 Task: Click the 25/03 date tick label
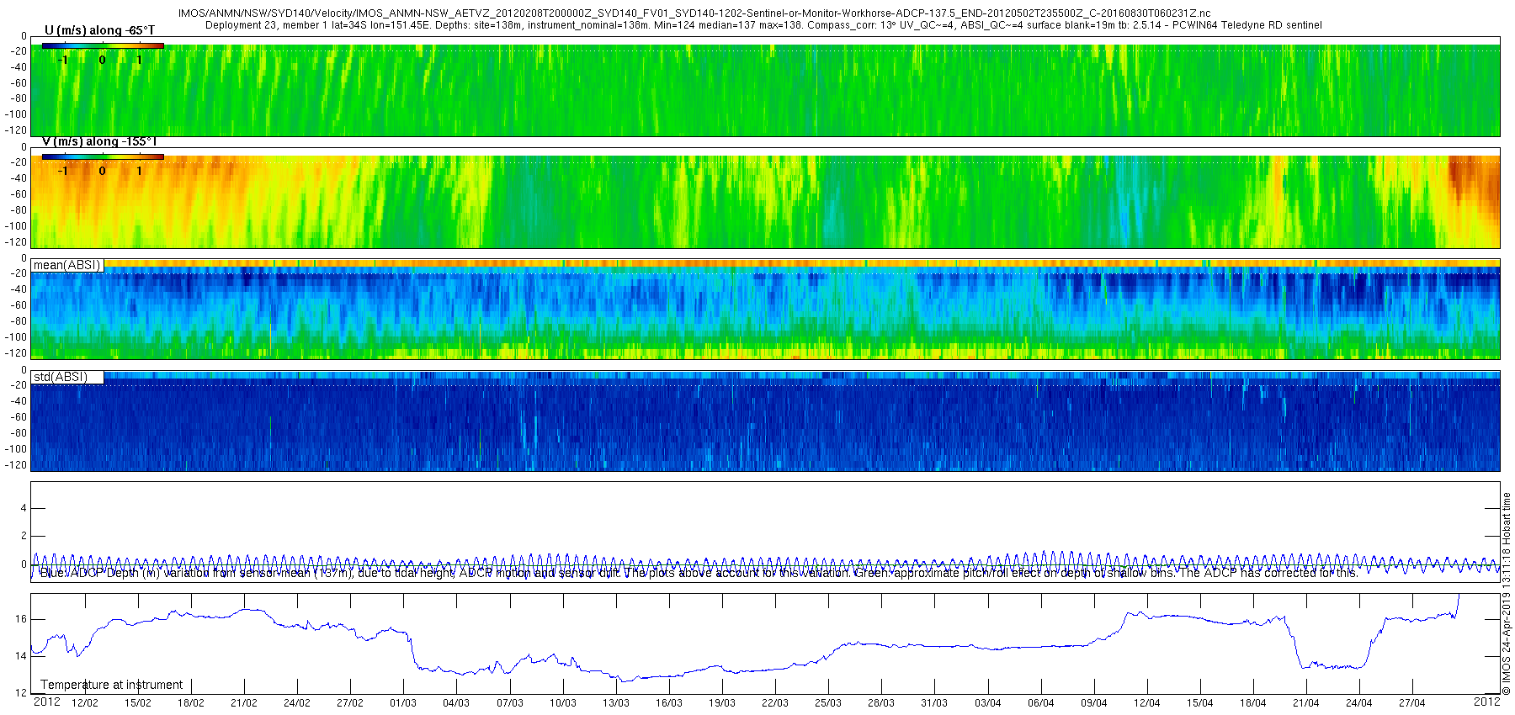point(828,703)
